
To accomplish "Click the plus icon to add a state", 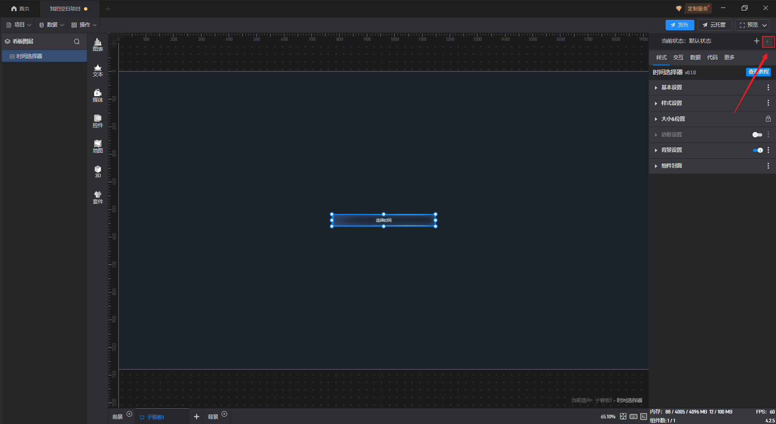I will click(x=757, y=41).
